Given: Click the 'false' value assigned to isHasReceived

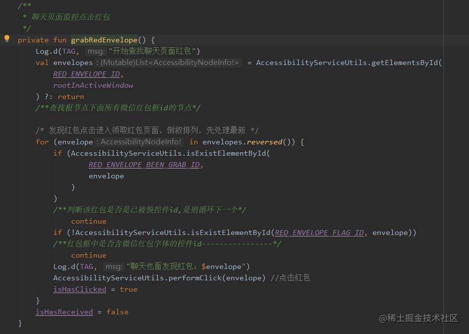Looking at the screenshot, I should 118,312.
